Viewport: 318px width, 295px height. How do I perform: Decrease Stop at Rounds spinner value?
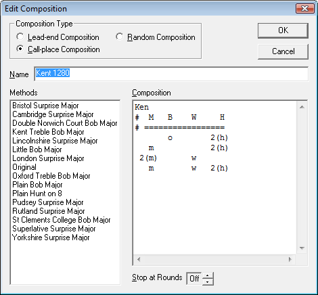pyautogui.click(x=208, y=282)
